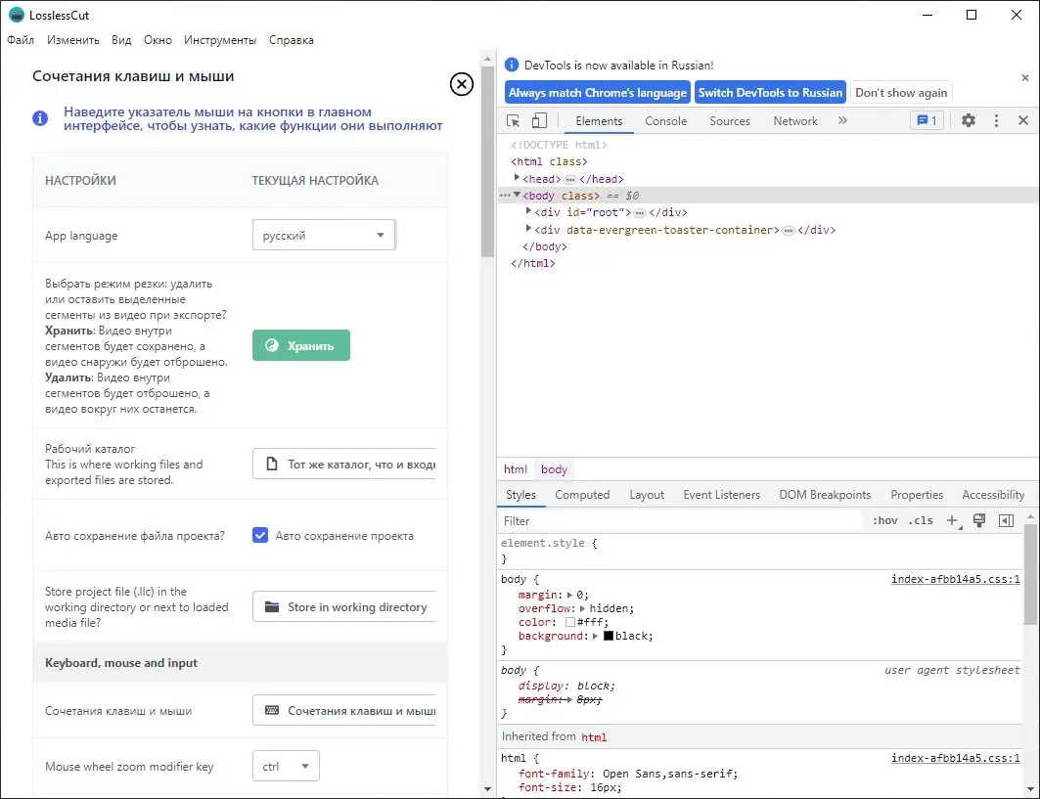The image size is (1040, 799).
Task: Open the App language dropdown
Action: (324, 236)
